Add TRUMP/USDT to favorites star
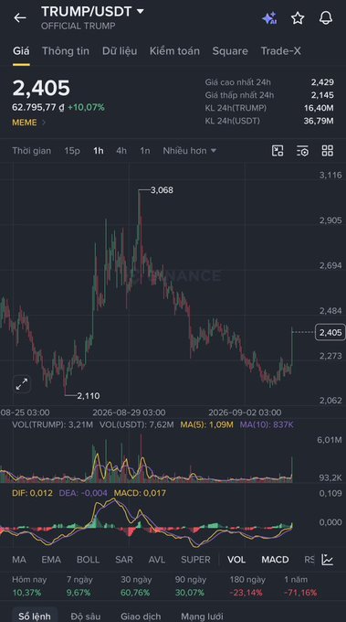The width and height of the screenshot is (346, 622). tap(298, 18)
